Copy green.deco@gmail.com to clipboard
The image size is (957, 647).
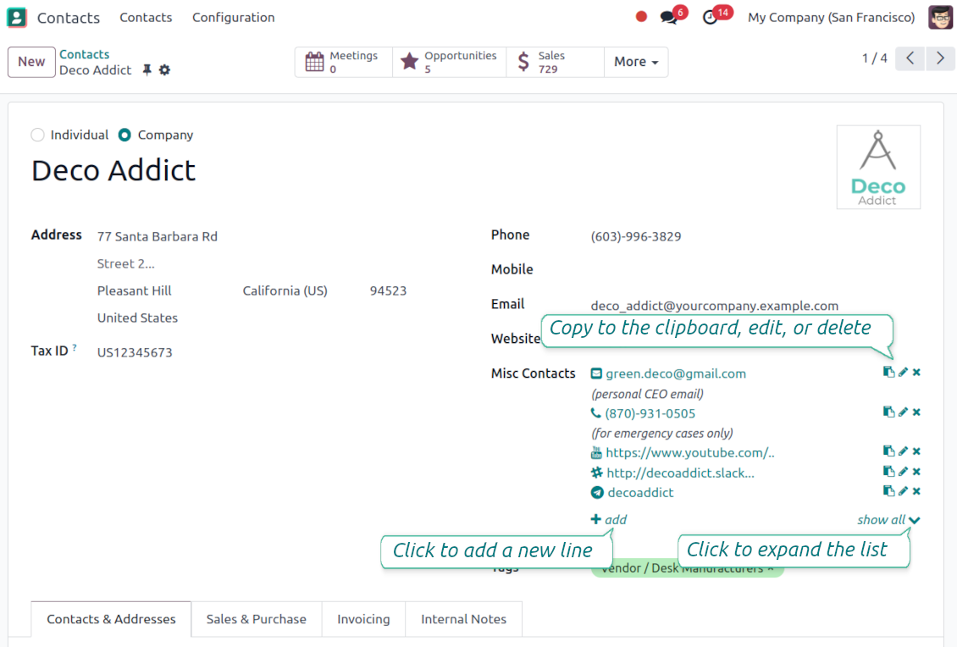[x=888, y=372]
